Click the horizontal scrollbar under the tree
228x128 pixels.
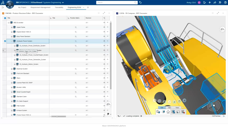click(58, 116)
